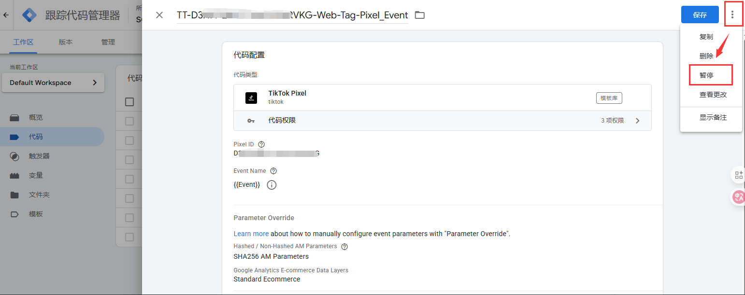The height and width of the screenshot is (295, 745).
Task: Choose 复制 in the more actions menu
Action: coord(706,37)
